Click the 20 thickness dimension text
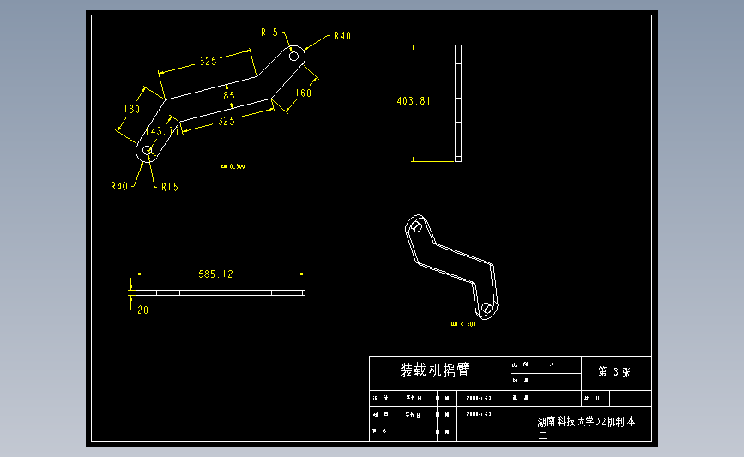Screen dimensions: 744x457 (x=142, y=310)
